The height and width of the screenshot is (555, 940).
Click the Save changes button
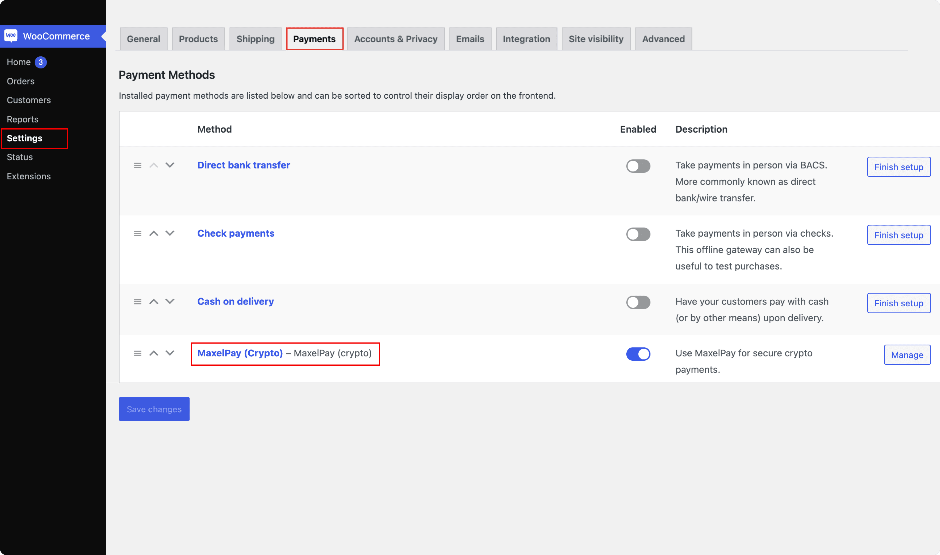(x=154, y=409)
